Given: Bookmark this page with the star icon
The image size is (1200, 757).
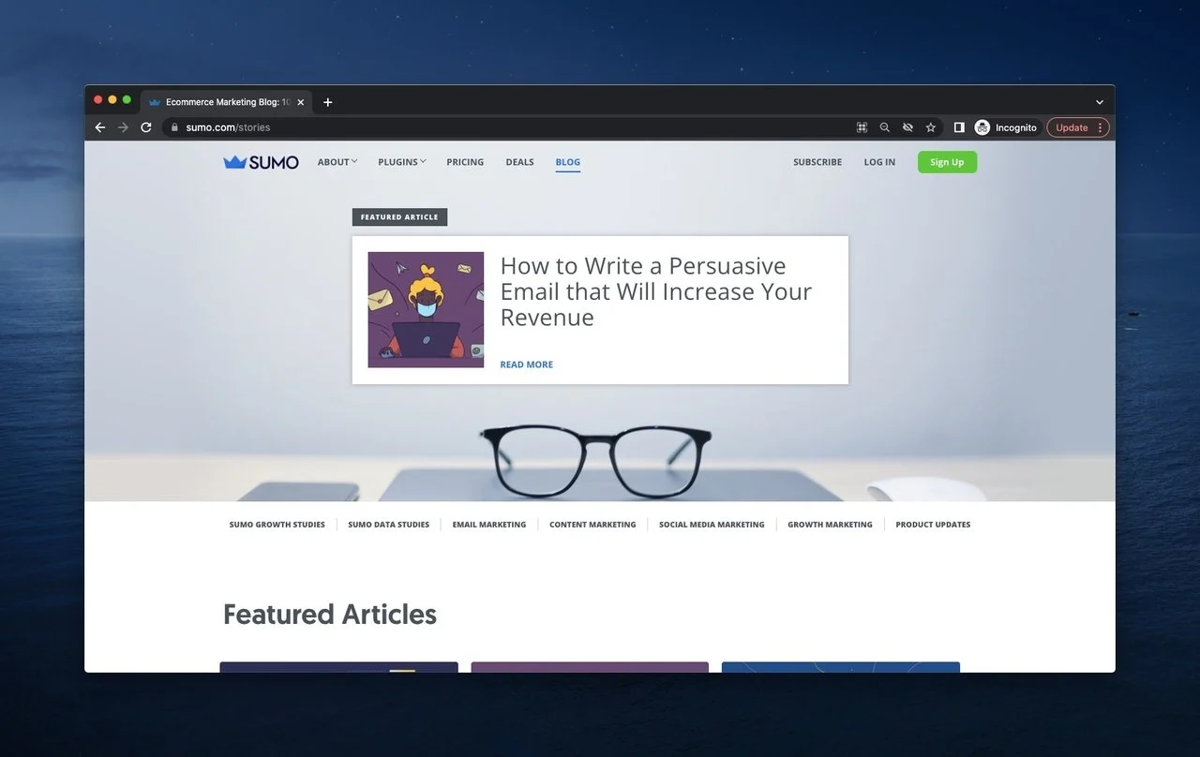Looking at the screenshot, I should (931, 127).
